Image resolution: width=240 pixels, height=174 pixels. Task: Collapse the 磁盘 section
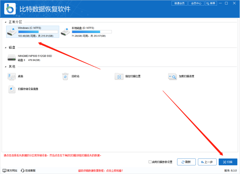(x=6, y=48)
